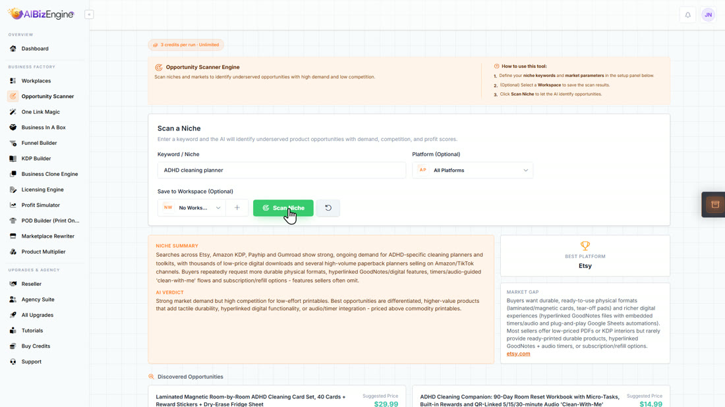Click the Product Multiplier icon
Screen dimensions: 725x407
coord(13,252)
